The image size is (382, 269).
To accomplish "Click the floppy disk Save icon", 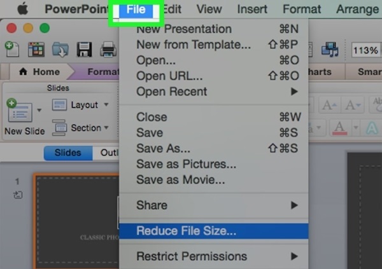I will 85,50.
